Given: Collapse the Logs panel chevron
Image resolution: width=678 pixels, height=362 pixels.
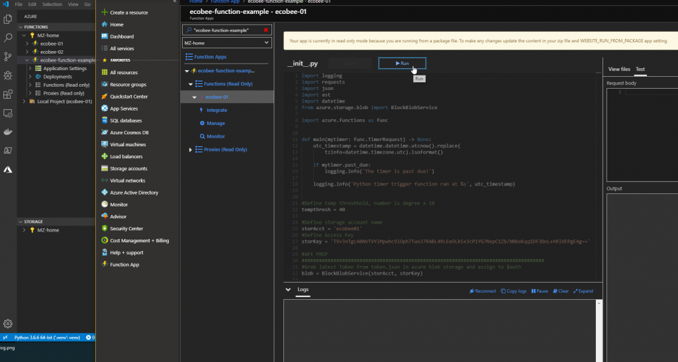Looking at the screenshot, I should [x=288, y=289].
